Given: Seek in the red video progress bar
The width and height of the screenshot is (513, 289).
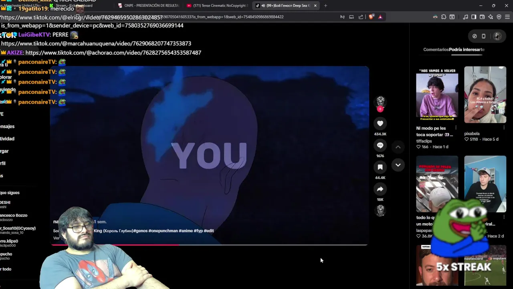Looking at the screenshot, I should point(209,244).
